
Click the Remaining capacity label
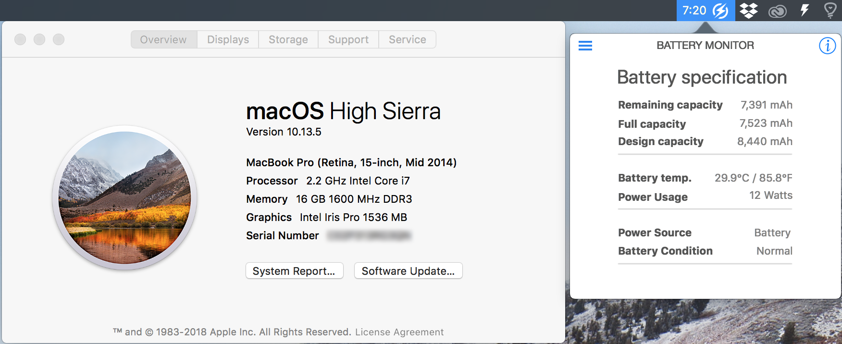[670, 105]
